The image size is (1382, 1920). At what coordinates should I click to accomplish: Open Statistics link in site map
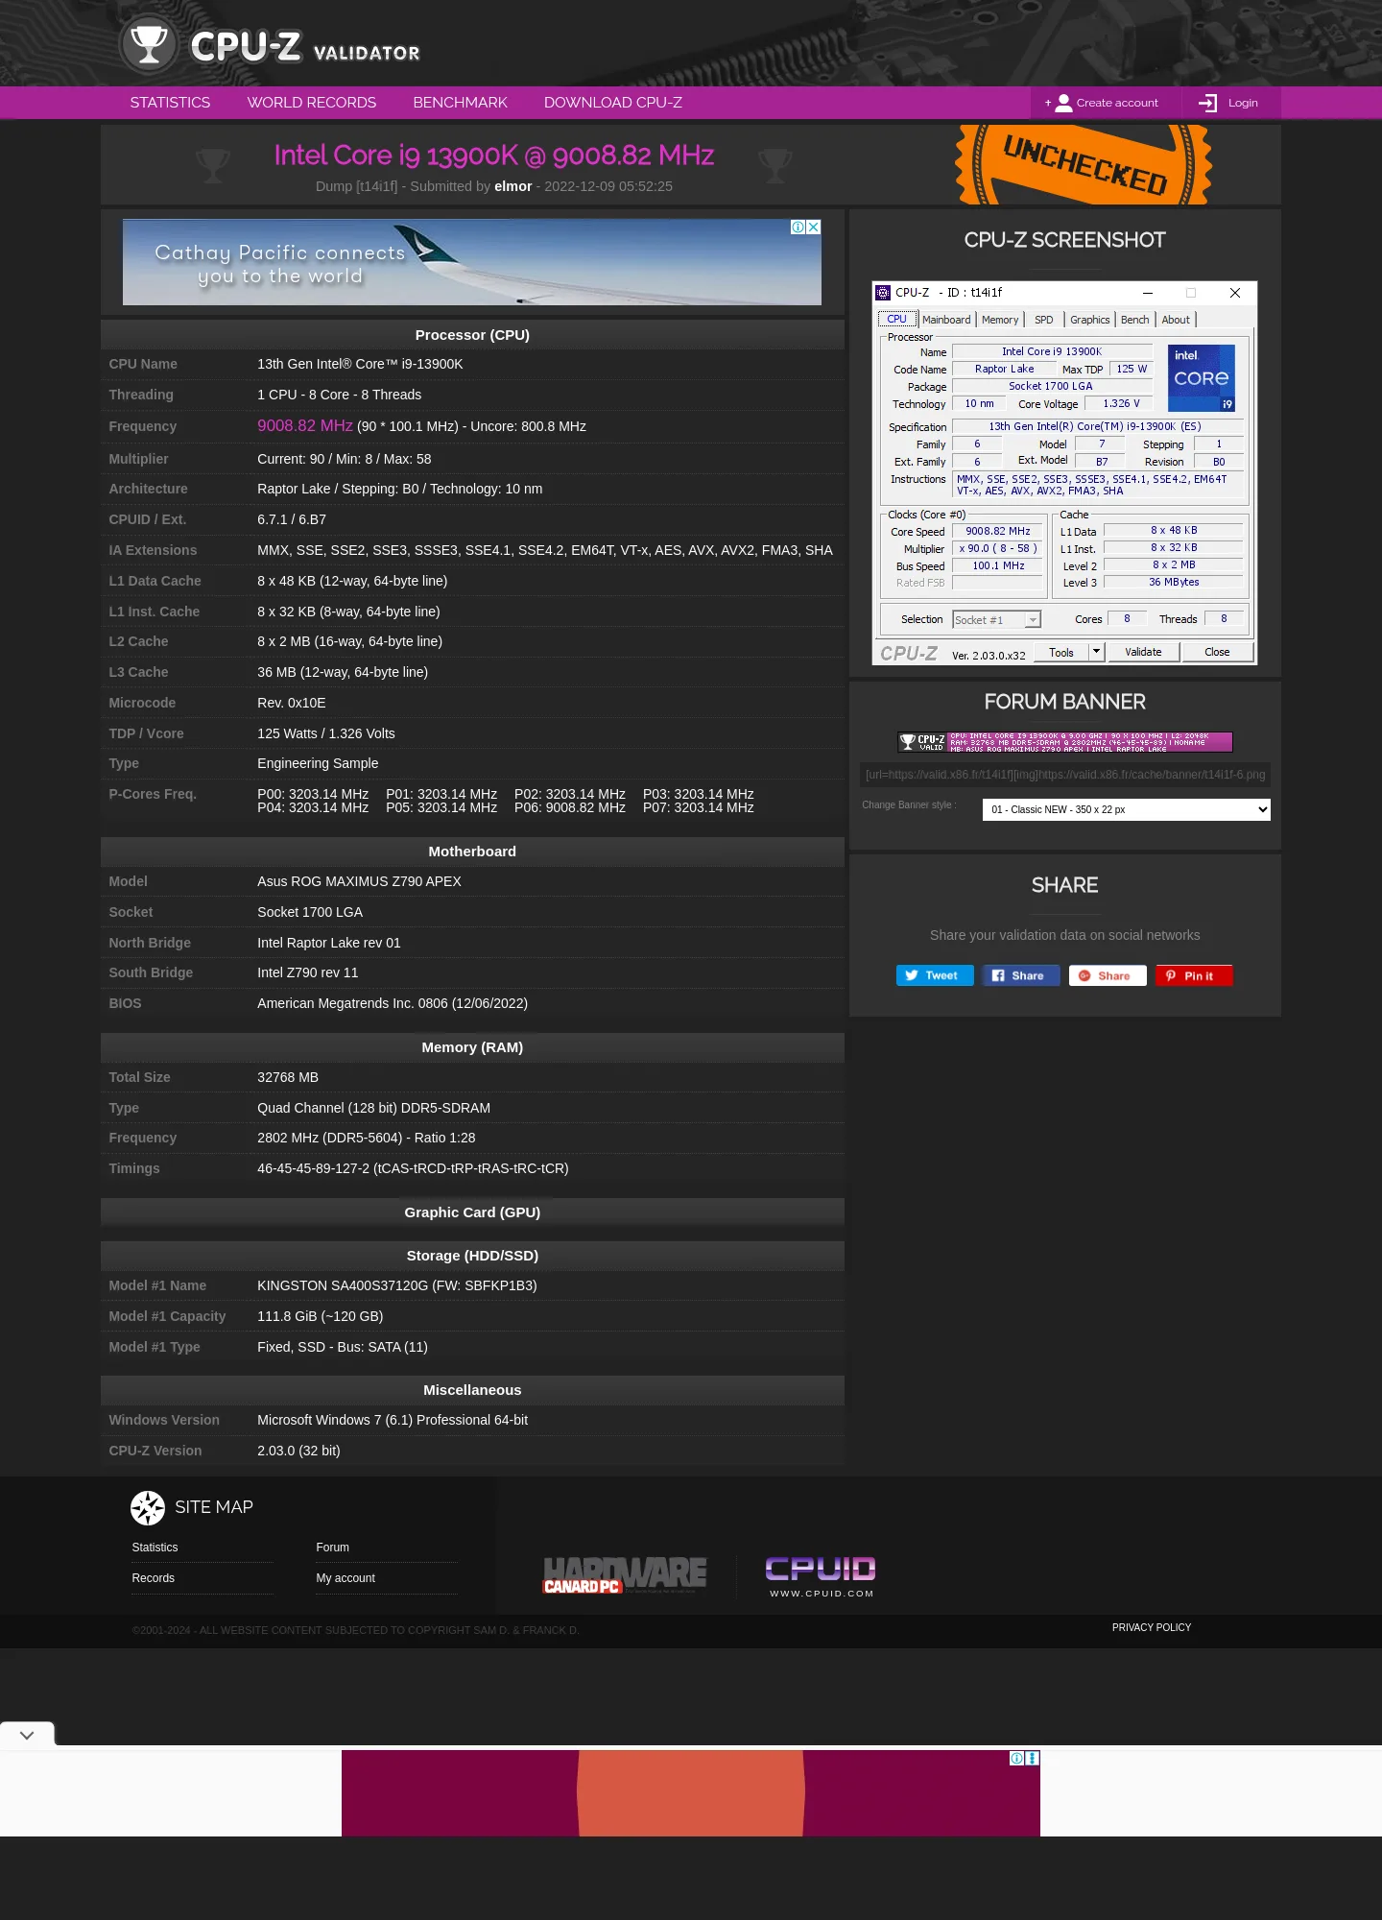pyautogui.click(x=155, y=1548)
